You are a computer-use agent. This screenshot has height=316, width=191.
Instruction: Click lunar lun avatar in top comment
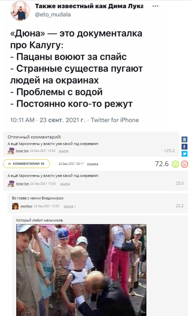tap(11, 151)
